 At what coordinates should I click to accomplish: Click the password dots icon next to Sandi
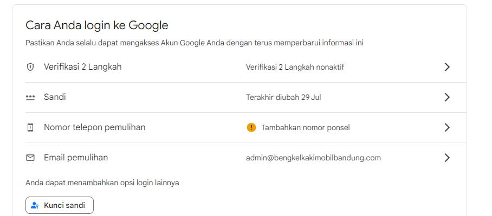pos(30,98)
